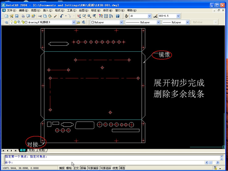Viewport: 228px width, 171px height.
Task: Toggle 栅格 grid display in status bar
Action: tap(69, 168)
